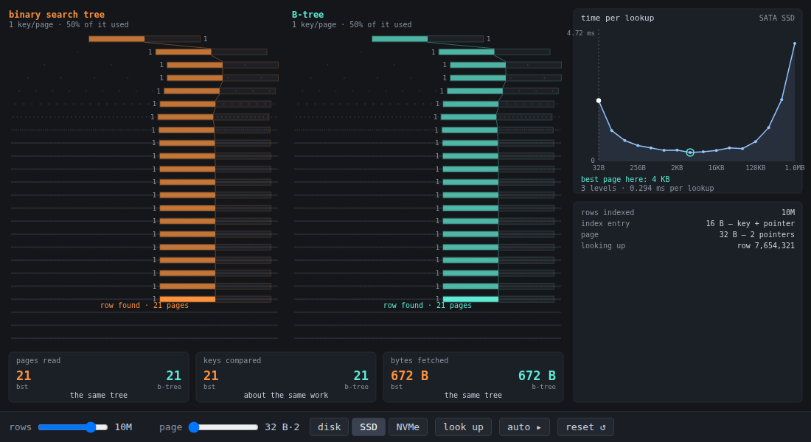Image resolution: width=811 pixels, height=442 pixels.
Task: Click the white 32B point on chart
Action: click(599, 101)
